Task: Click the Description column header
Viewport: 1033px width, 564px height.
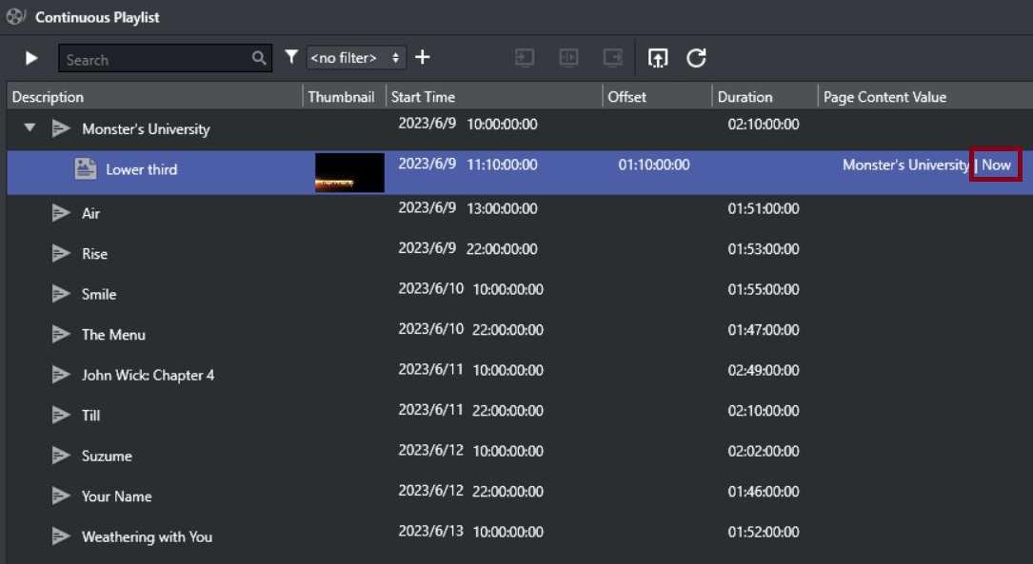Action: click(48, 97)
